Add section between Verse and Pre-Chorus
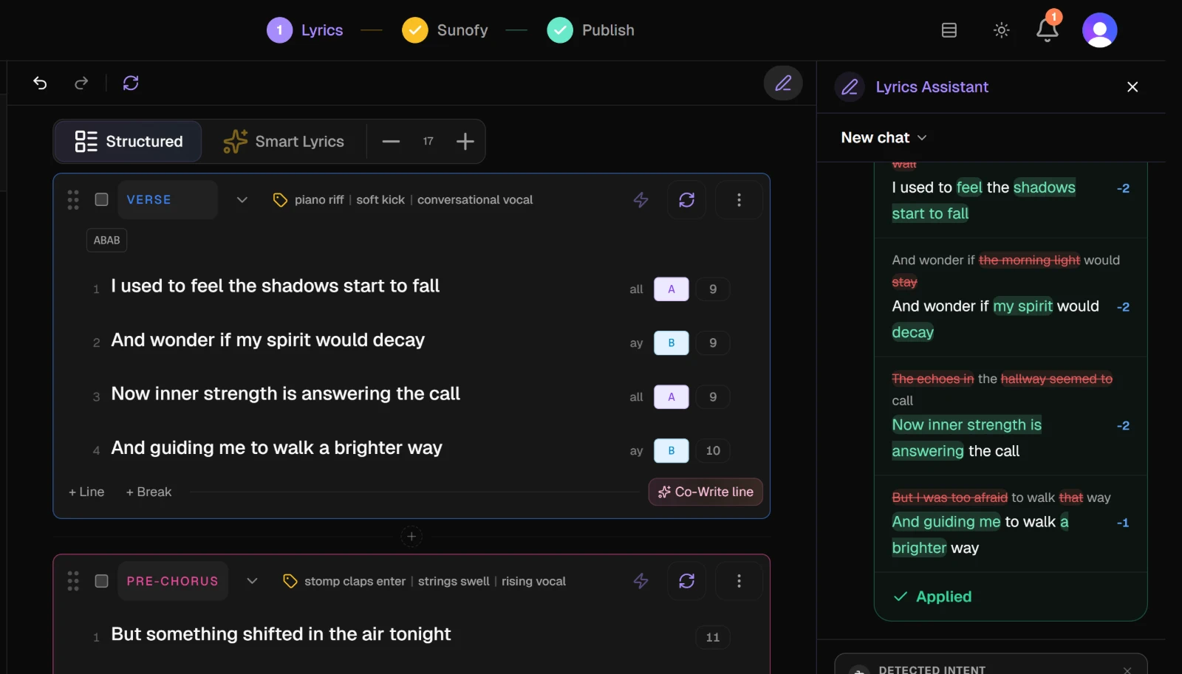 click(411, 537)
